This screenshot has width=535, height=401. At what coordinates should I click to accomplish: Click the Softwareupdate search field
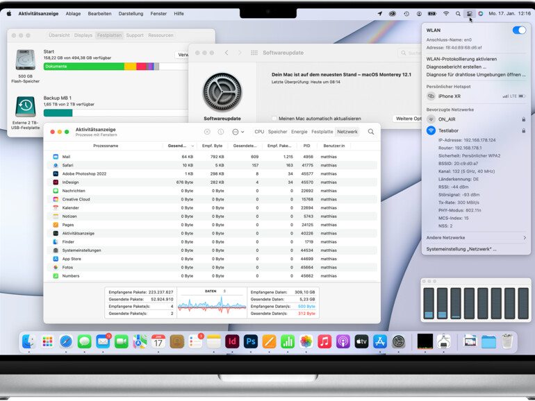tap(410, 53)
